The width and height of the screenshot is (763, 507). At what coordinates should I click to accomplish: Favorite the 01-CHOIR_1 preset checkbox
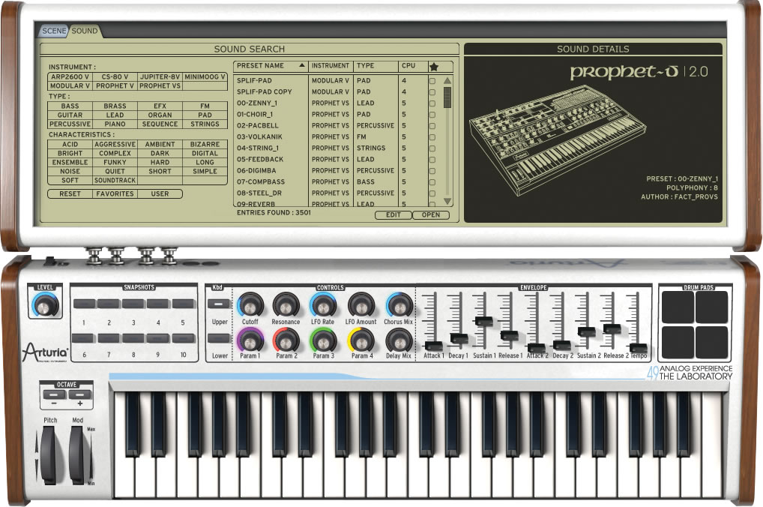point(432,115)
